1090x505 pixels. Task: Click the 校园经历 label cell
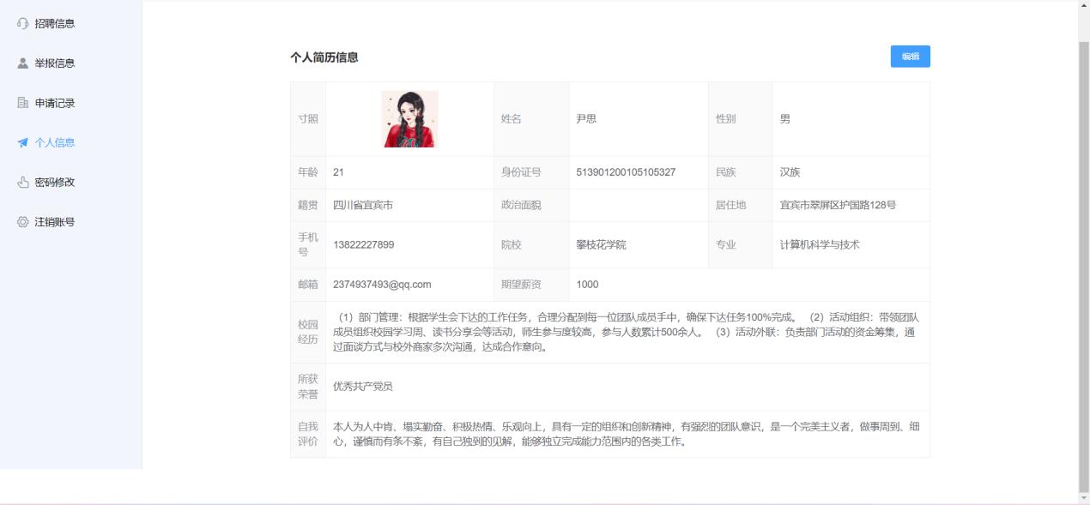click(308, 332)
